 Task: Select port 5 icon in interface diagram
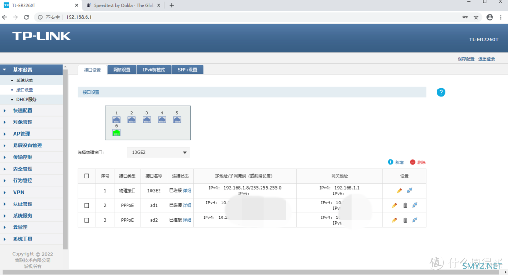tap(177, 120)
